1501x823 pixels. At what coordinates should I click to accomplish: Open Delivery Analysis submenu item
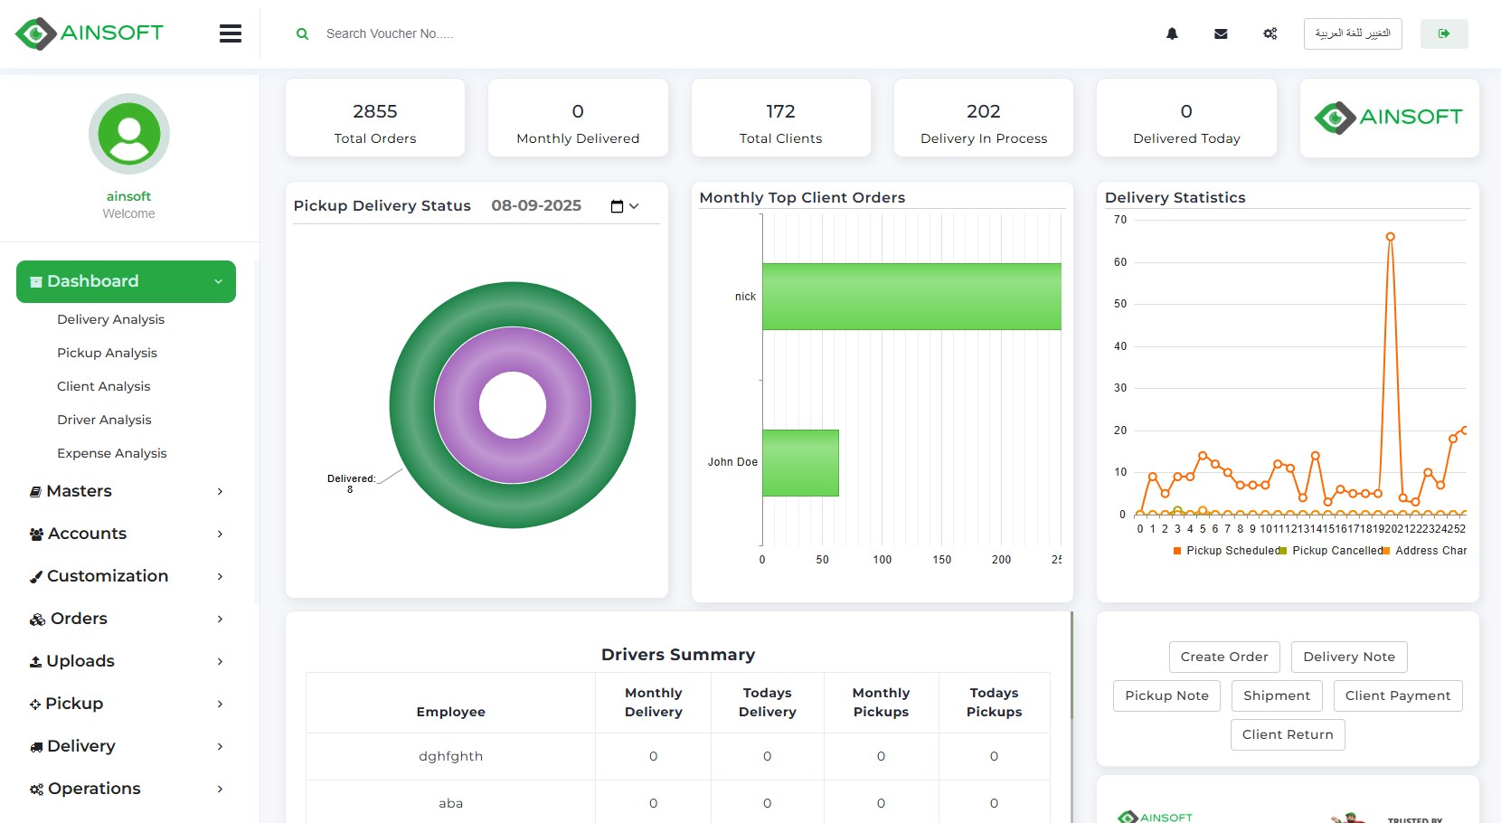[x=110, y=319]
